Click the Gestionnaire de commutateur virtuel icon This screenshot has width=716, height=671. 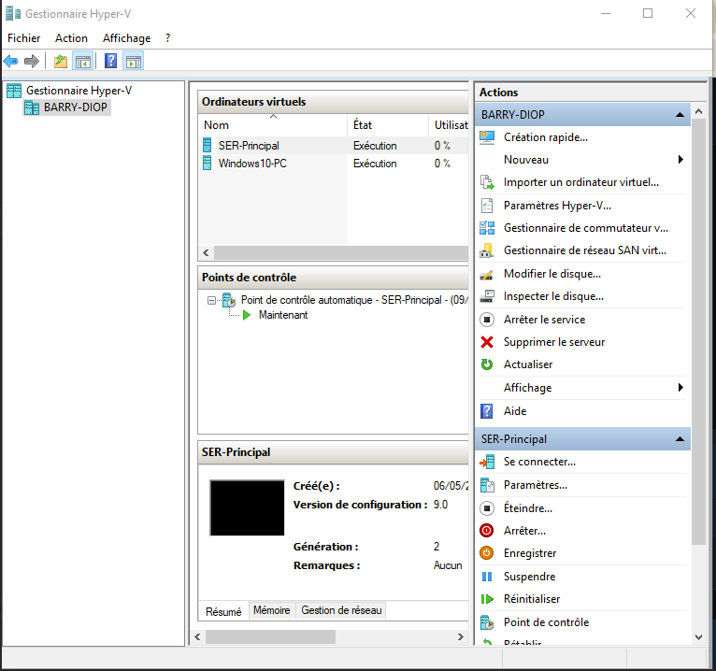click(487, 228)
